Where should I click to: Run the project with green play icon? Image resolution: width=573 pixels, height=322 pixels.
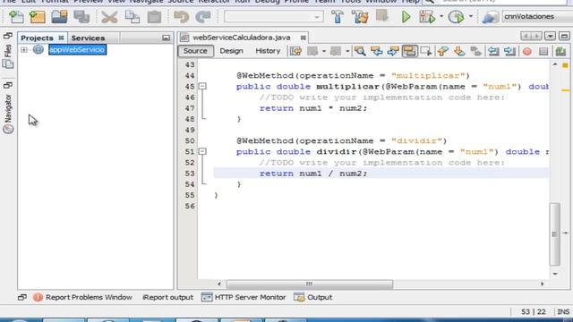(406, 17)
